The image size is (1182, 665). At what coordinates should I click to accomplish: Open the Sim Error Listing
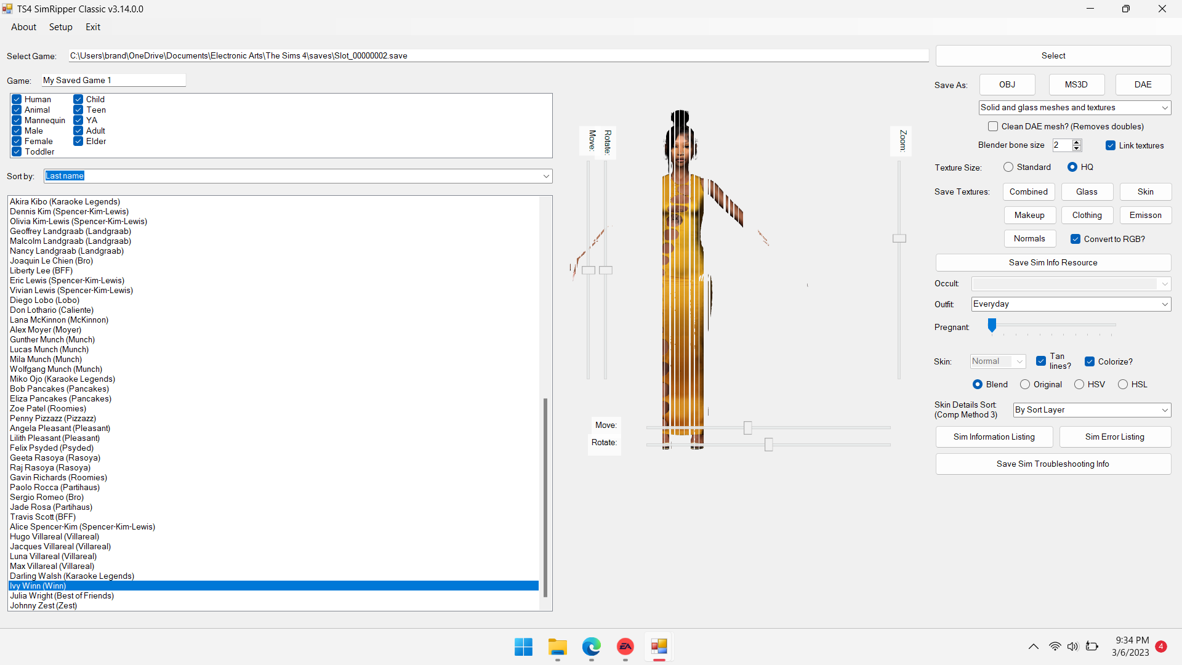point(1114,437)
